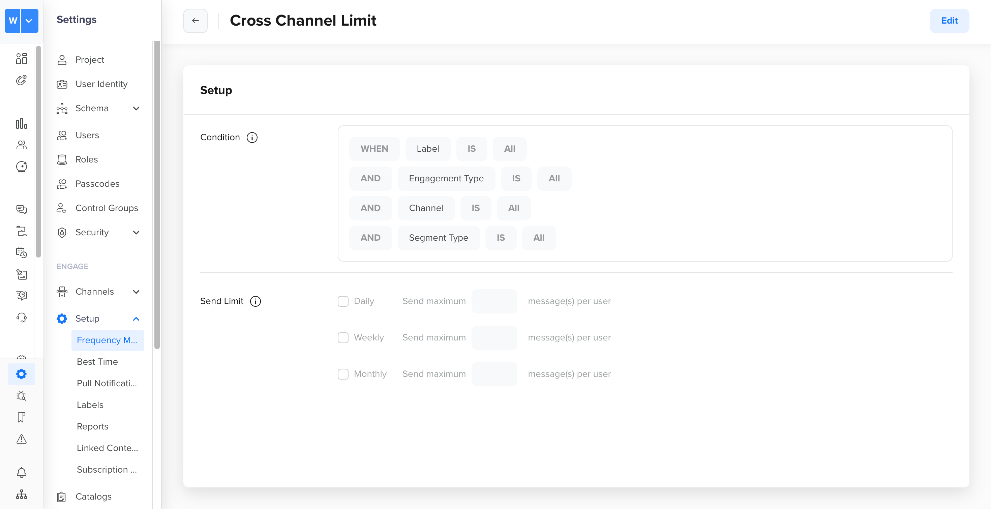The height and width of the screenshot is (509, 991).
Task: Click the Channels printer-like icon
Action: tap(62, 292)
